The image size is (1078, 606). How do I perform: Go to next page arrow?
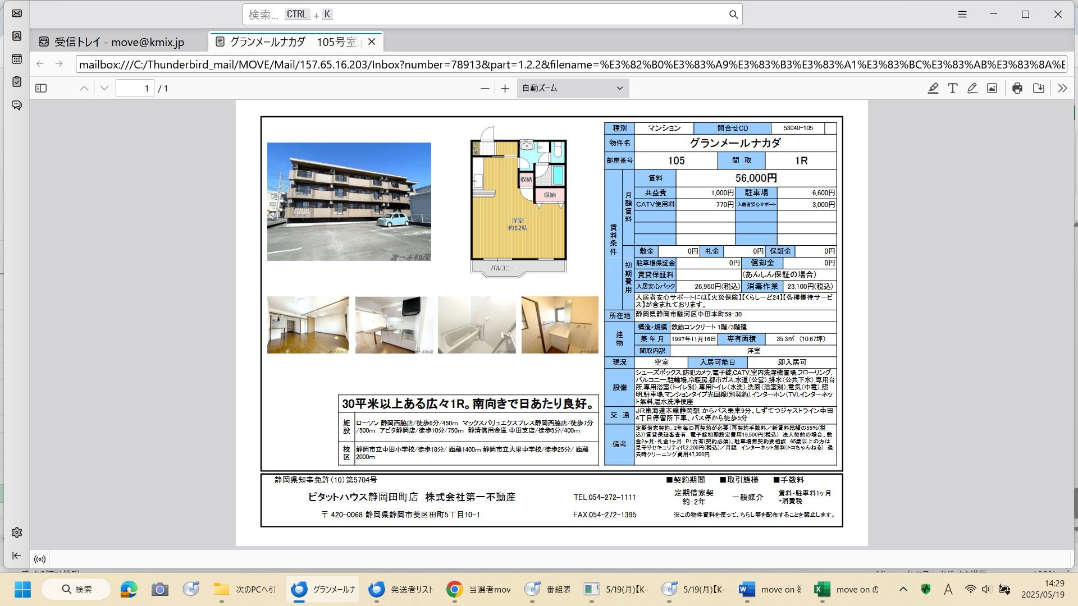[x=104, y=88]
